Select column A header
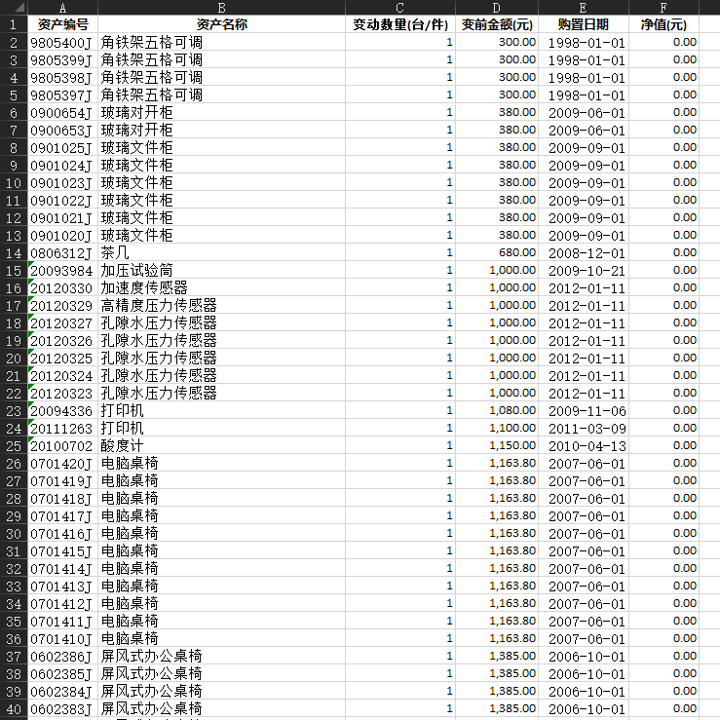 62,7
